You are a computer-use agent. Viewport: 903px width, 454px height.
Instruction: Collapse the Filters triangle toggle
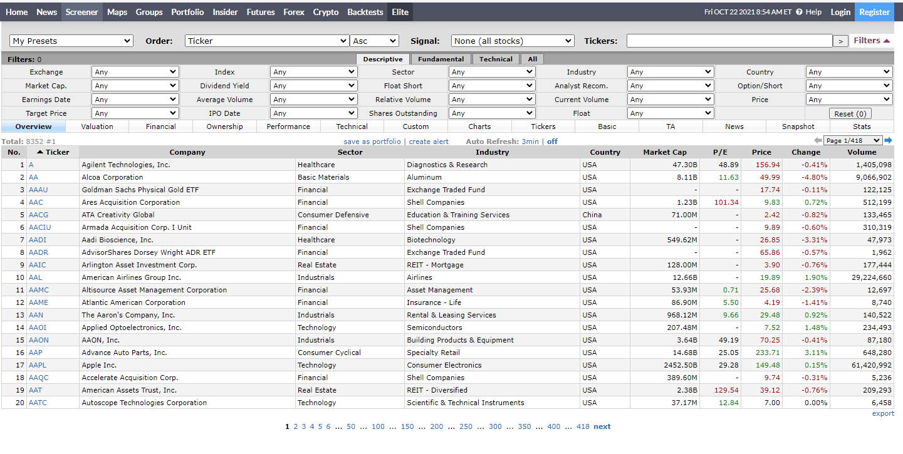pos(887,41)
